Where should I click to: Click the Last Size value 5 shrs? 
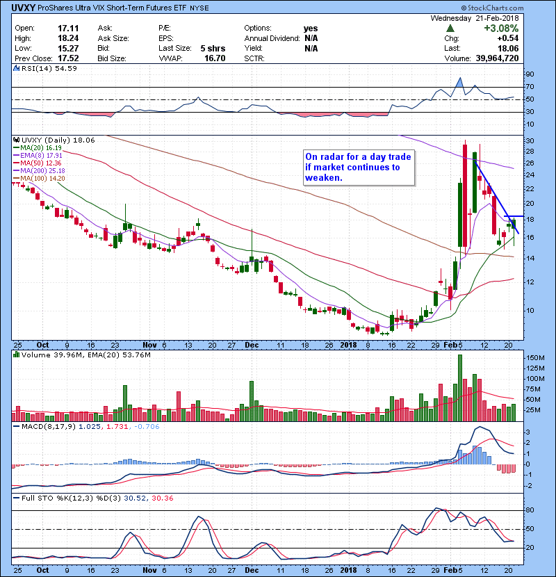213,48
